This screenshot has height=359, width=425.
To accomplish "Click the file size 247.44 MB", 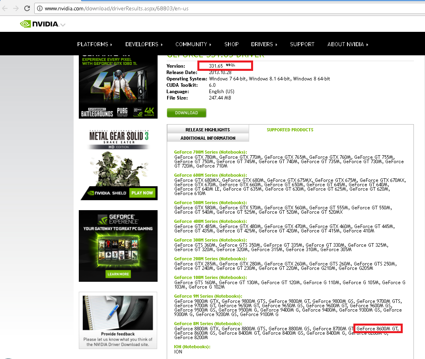I will pyautogui.click(x=220, y=98).
